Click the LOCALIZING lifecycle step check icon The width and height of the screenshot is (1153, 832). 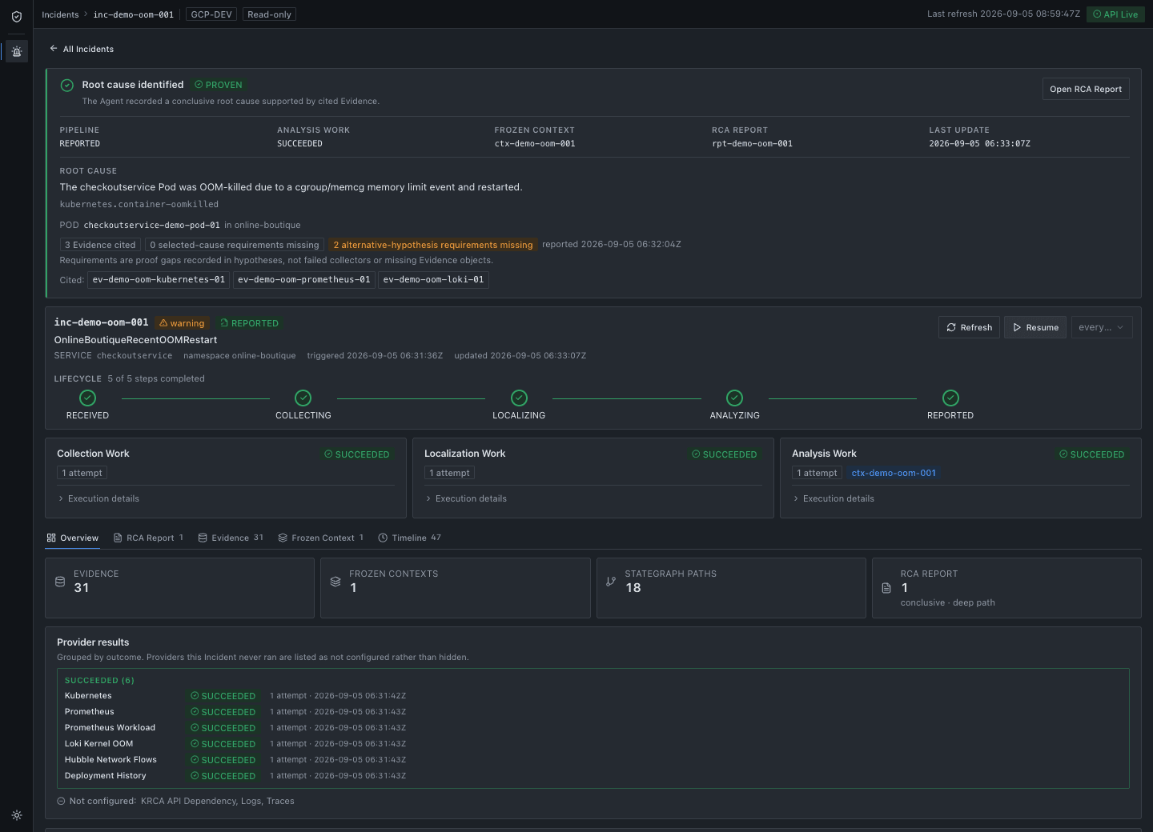[x=520, y=398]
